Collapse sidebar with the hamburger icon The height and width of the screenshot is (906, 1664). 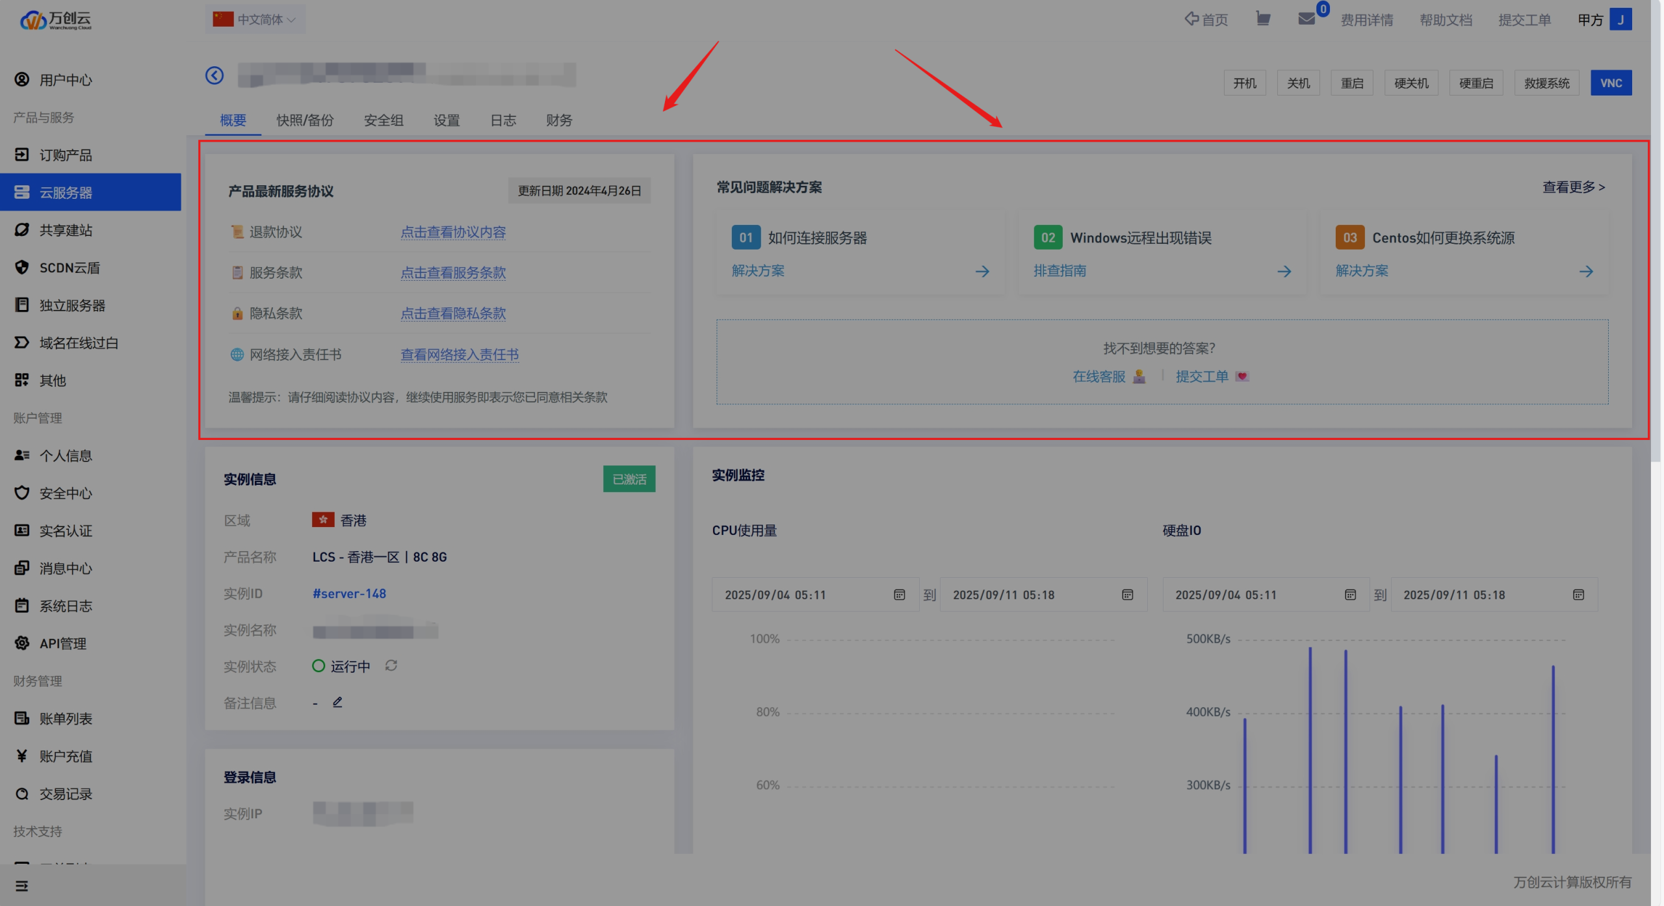(21, 886)
